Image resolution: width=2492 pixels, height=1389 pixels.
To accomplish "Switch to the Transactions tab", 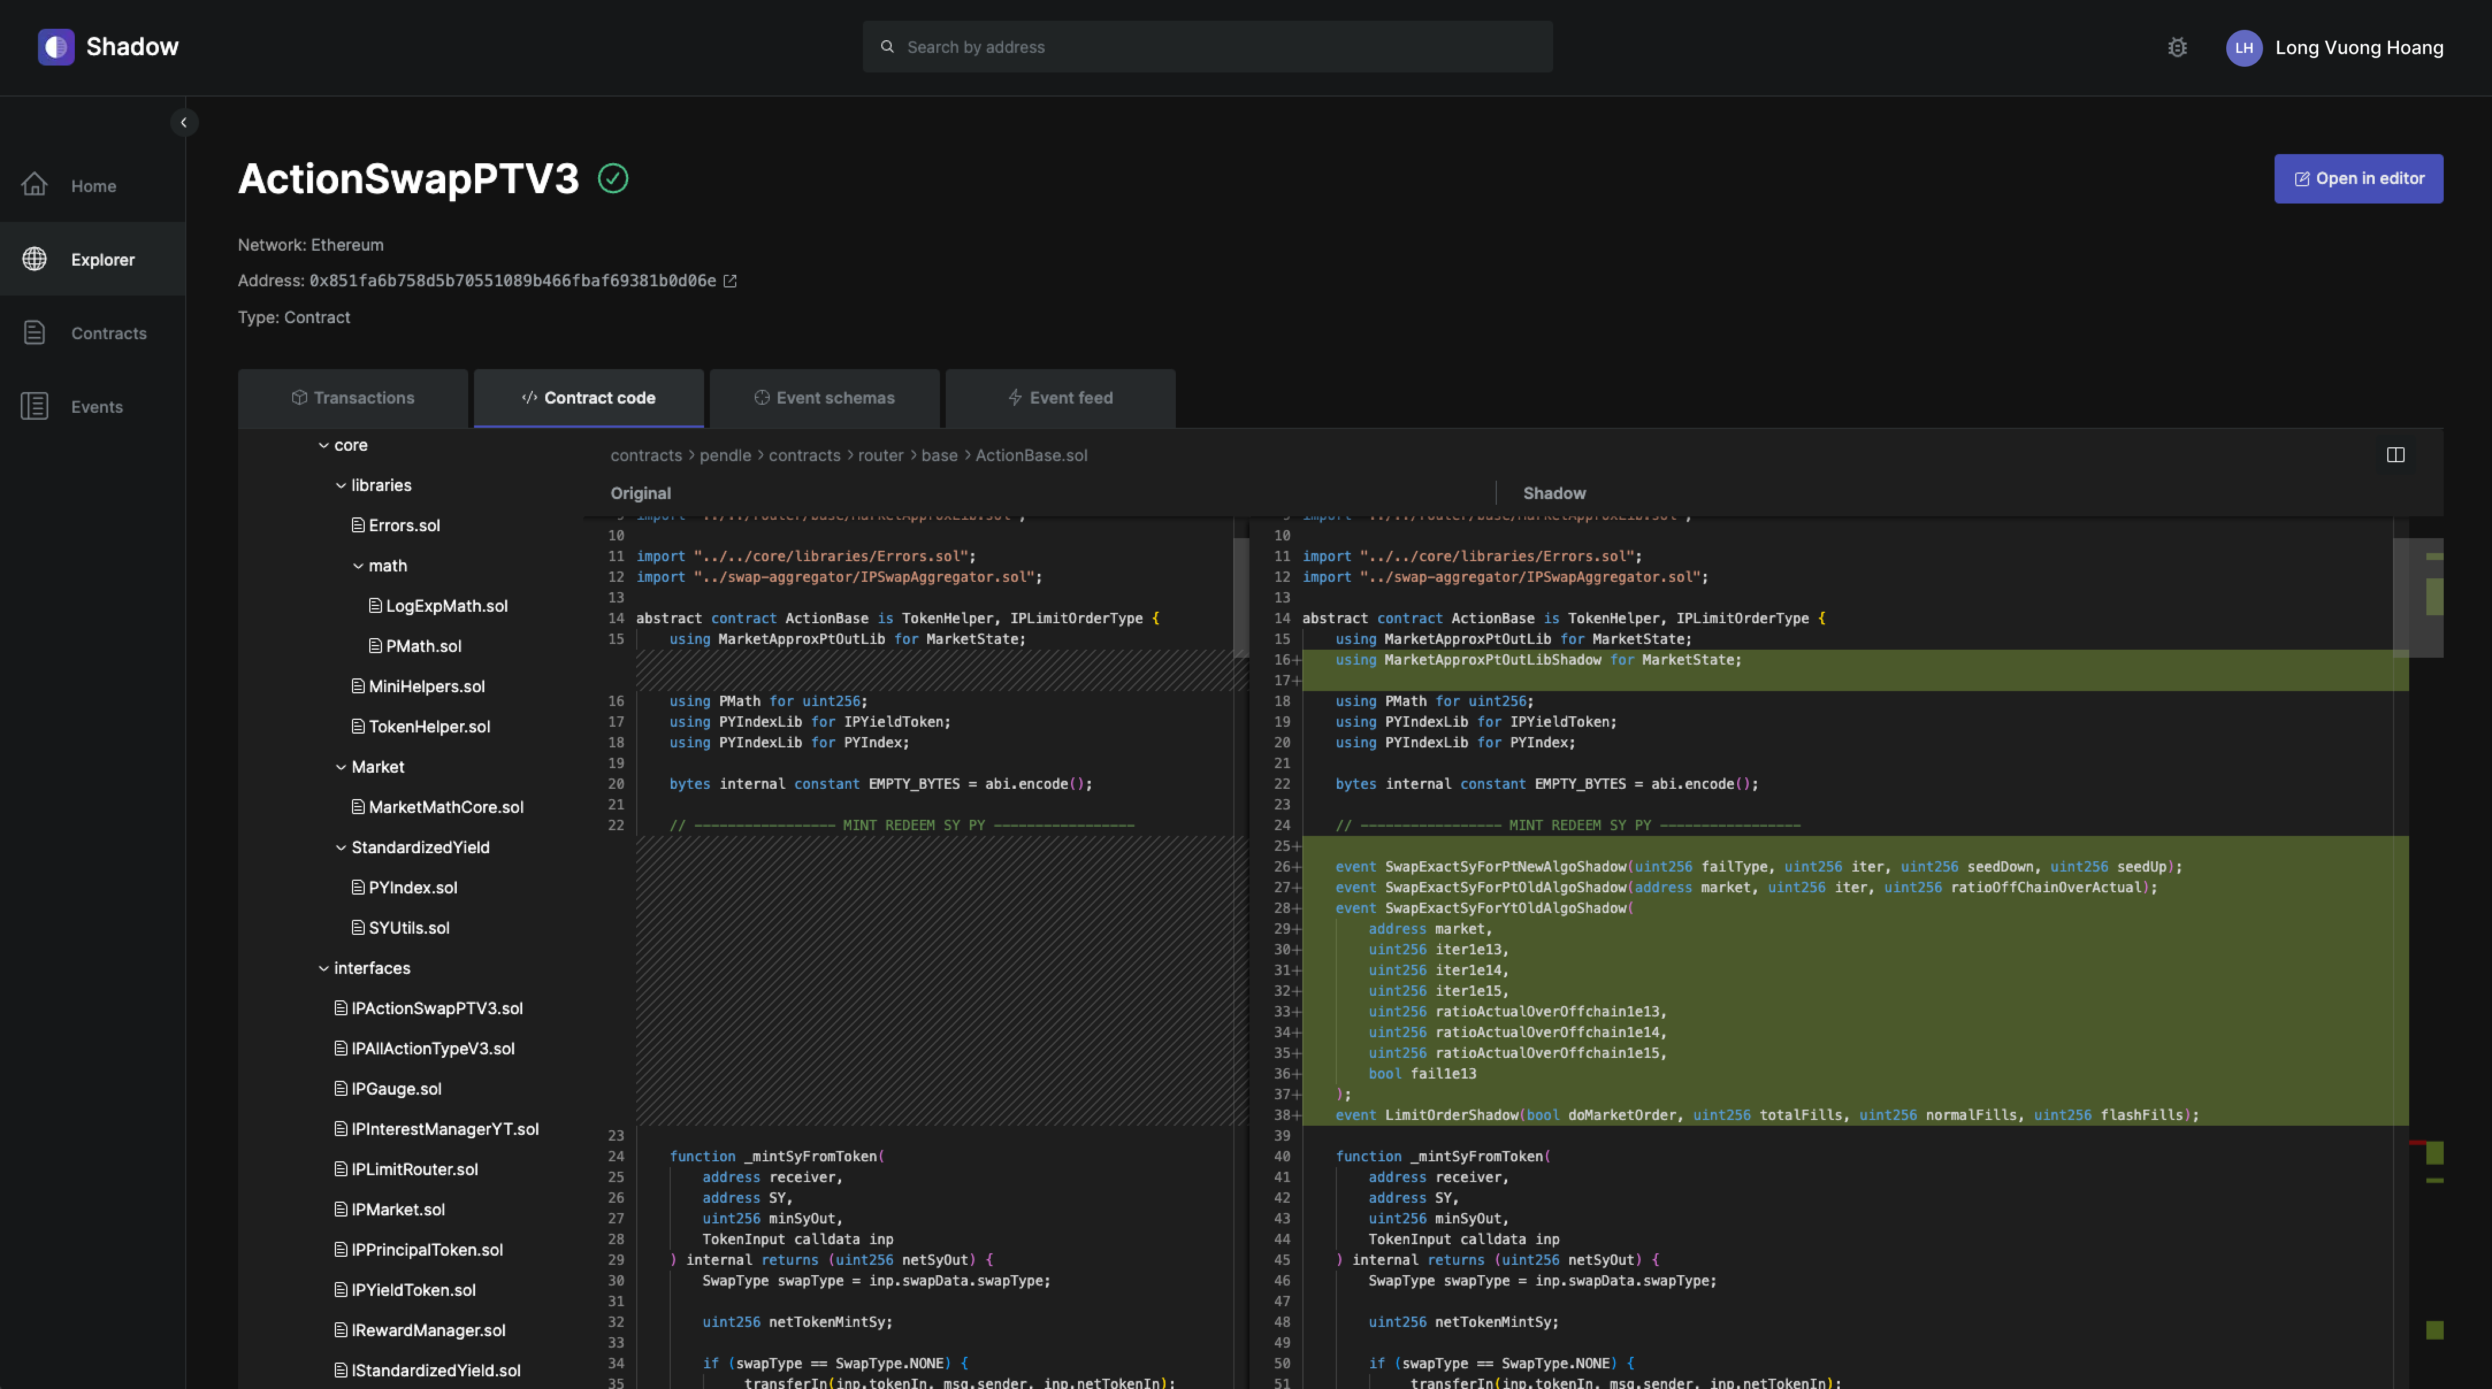I will [353, 398].
